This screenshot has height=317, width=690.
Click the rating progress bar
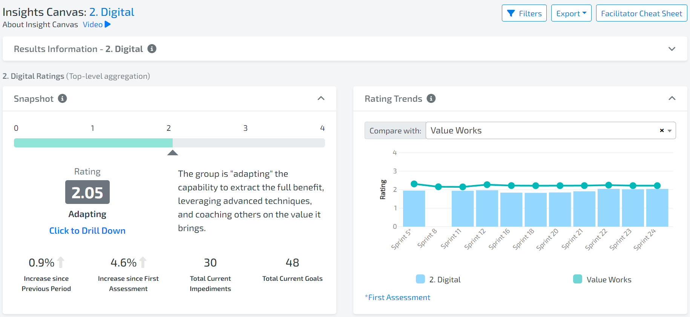coord(169,143)
